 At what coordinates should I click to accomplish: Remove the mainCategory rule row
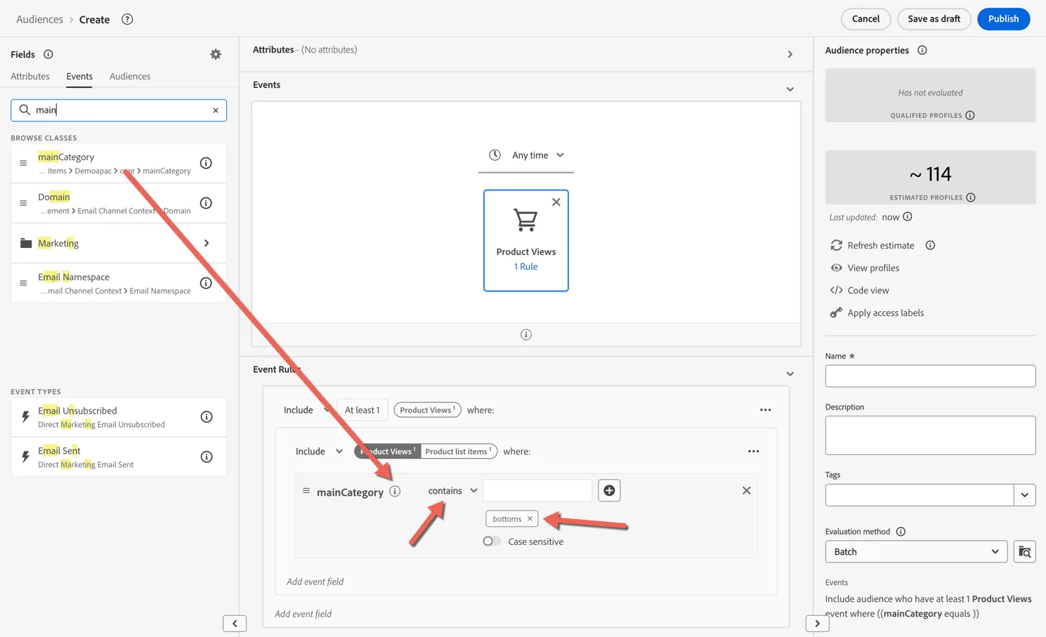click(747, 490)
